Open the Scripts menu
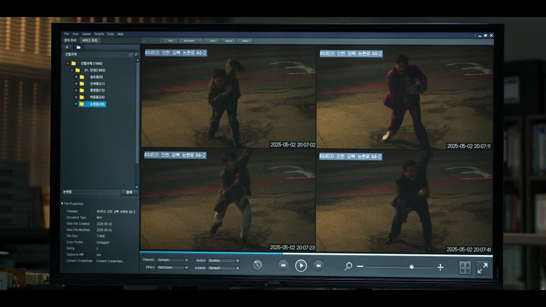Viewport: 546px width, 307px height. (x=99, y=34)
